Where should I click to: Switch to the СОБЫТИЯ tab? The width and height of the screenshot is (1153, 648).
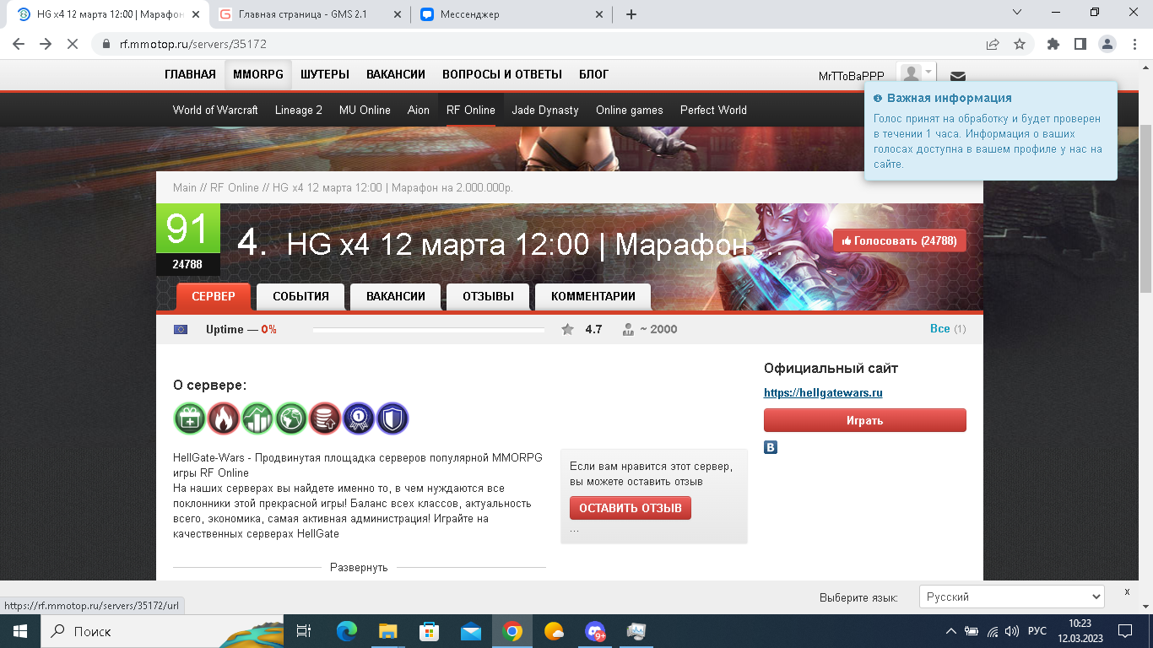tap(300, 296)
